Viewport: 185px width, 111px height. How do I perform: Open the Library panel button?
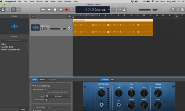(x=3, y=10)
